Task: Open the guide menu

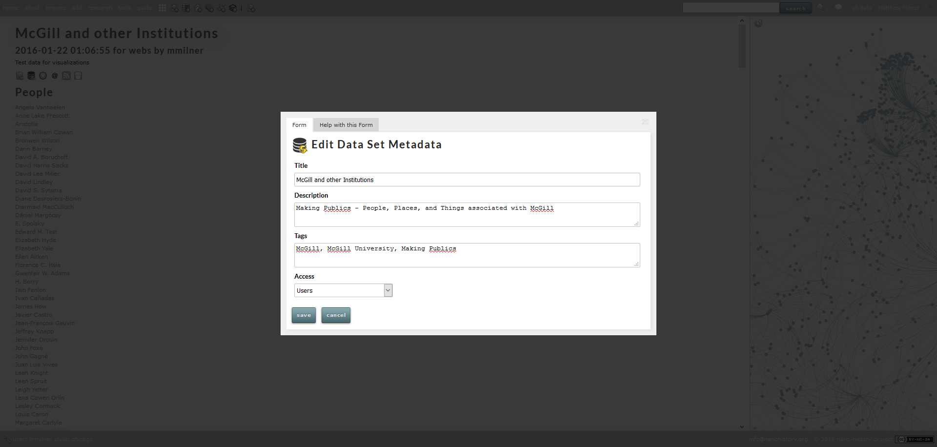Action: pyautogui.click(x=144, y=8)
